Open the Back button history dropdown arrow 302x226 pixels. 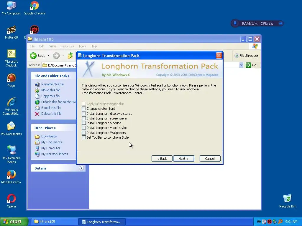click(48, 56)
